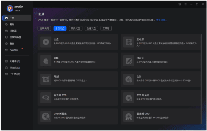
Task: Click the DVD 到蓝光 disc icon
Action: click(129, 97)
